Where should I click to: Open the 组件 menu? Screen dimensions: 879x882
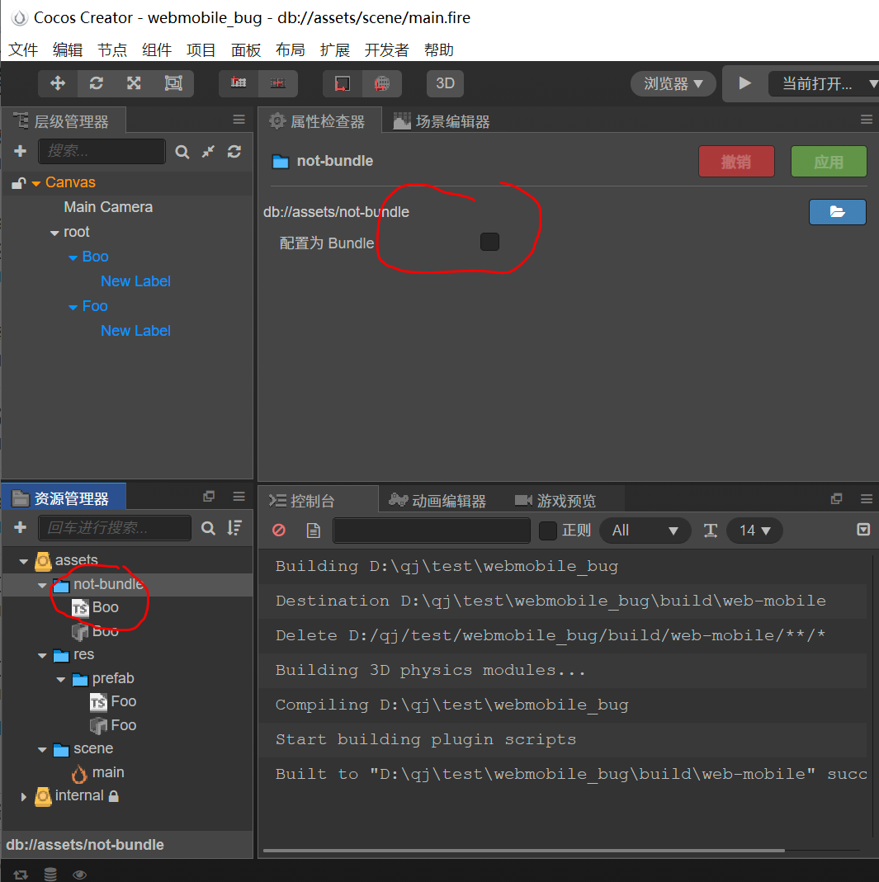coord(157,50)
